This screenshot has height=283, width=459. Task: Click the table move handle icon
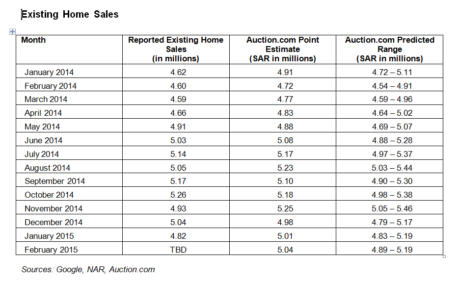[x=13, y=32]
